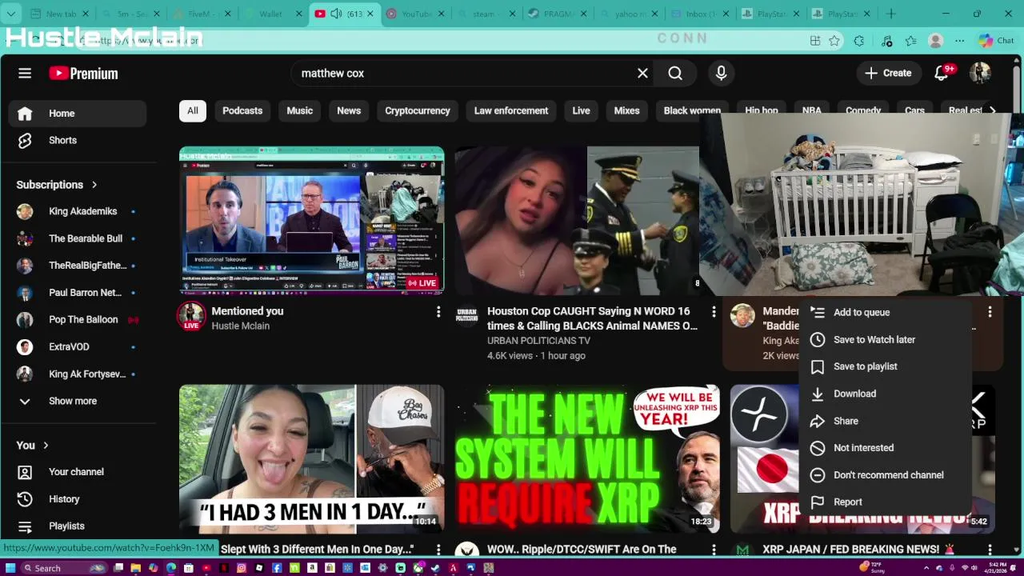Viewport: 1024px width, 576px height.
Task: Select the Home sidebar item
Action: [78, 114]
